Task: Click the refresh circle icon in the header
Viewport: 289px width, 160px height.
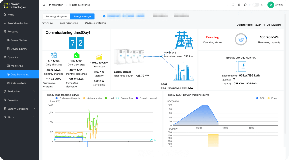Action: (245, 5)
